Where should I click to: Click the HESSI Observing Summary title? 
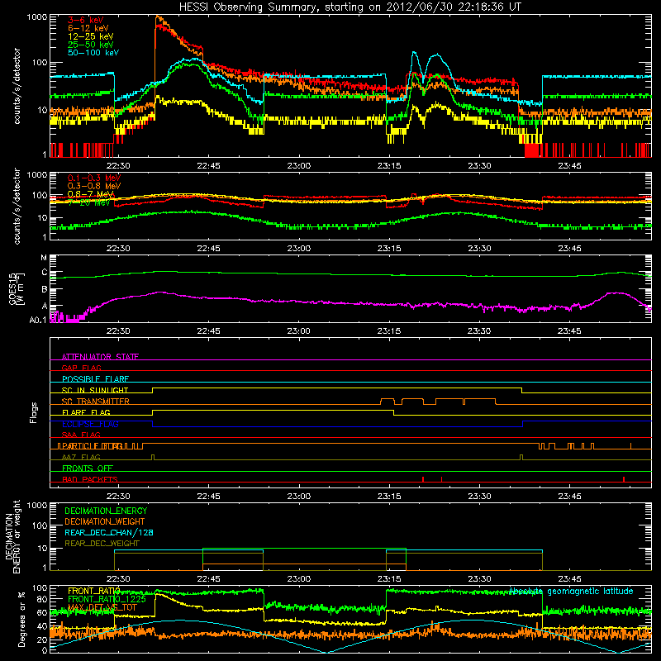coord(350,7)
